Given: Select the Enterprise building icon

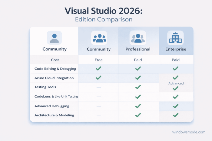Looking at the screenshot, I should (x=175, y=38).
